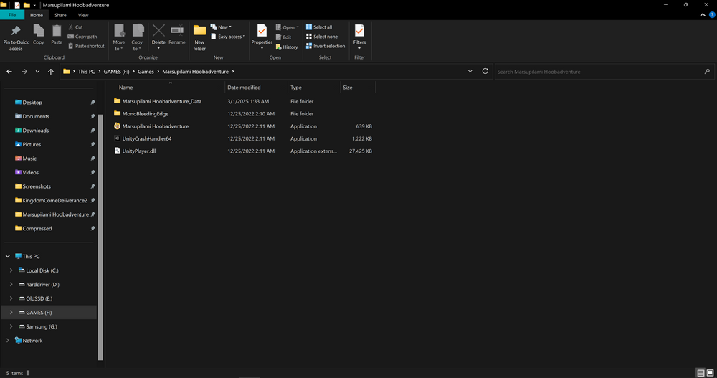
Task: Switch to the Share ribbon tab
Action: coord(60,15)
